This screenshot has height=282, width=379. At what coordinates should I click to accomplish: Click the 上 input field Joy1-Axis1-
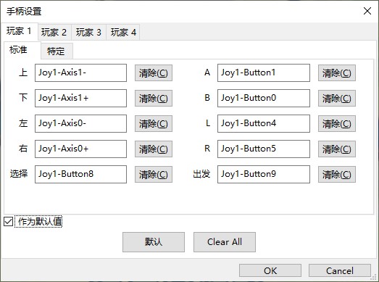tap(80, 72)
